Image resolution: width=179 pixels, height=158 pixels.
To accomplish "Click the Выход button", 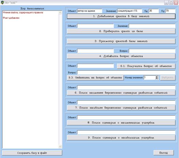I will [163, 153].
